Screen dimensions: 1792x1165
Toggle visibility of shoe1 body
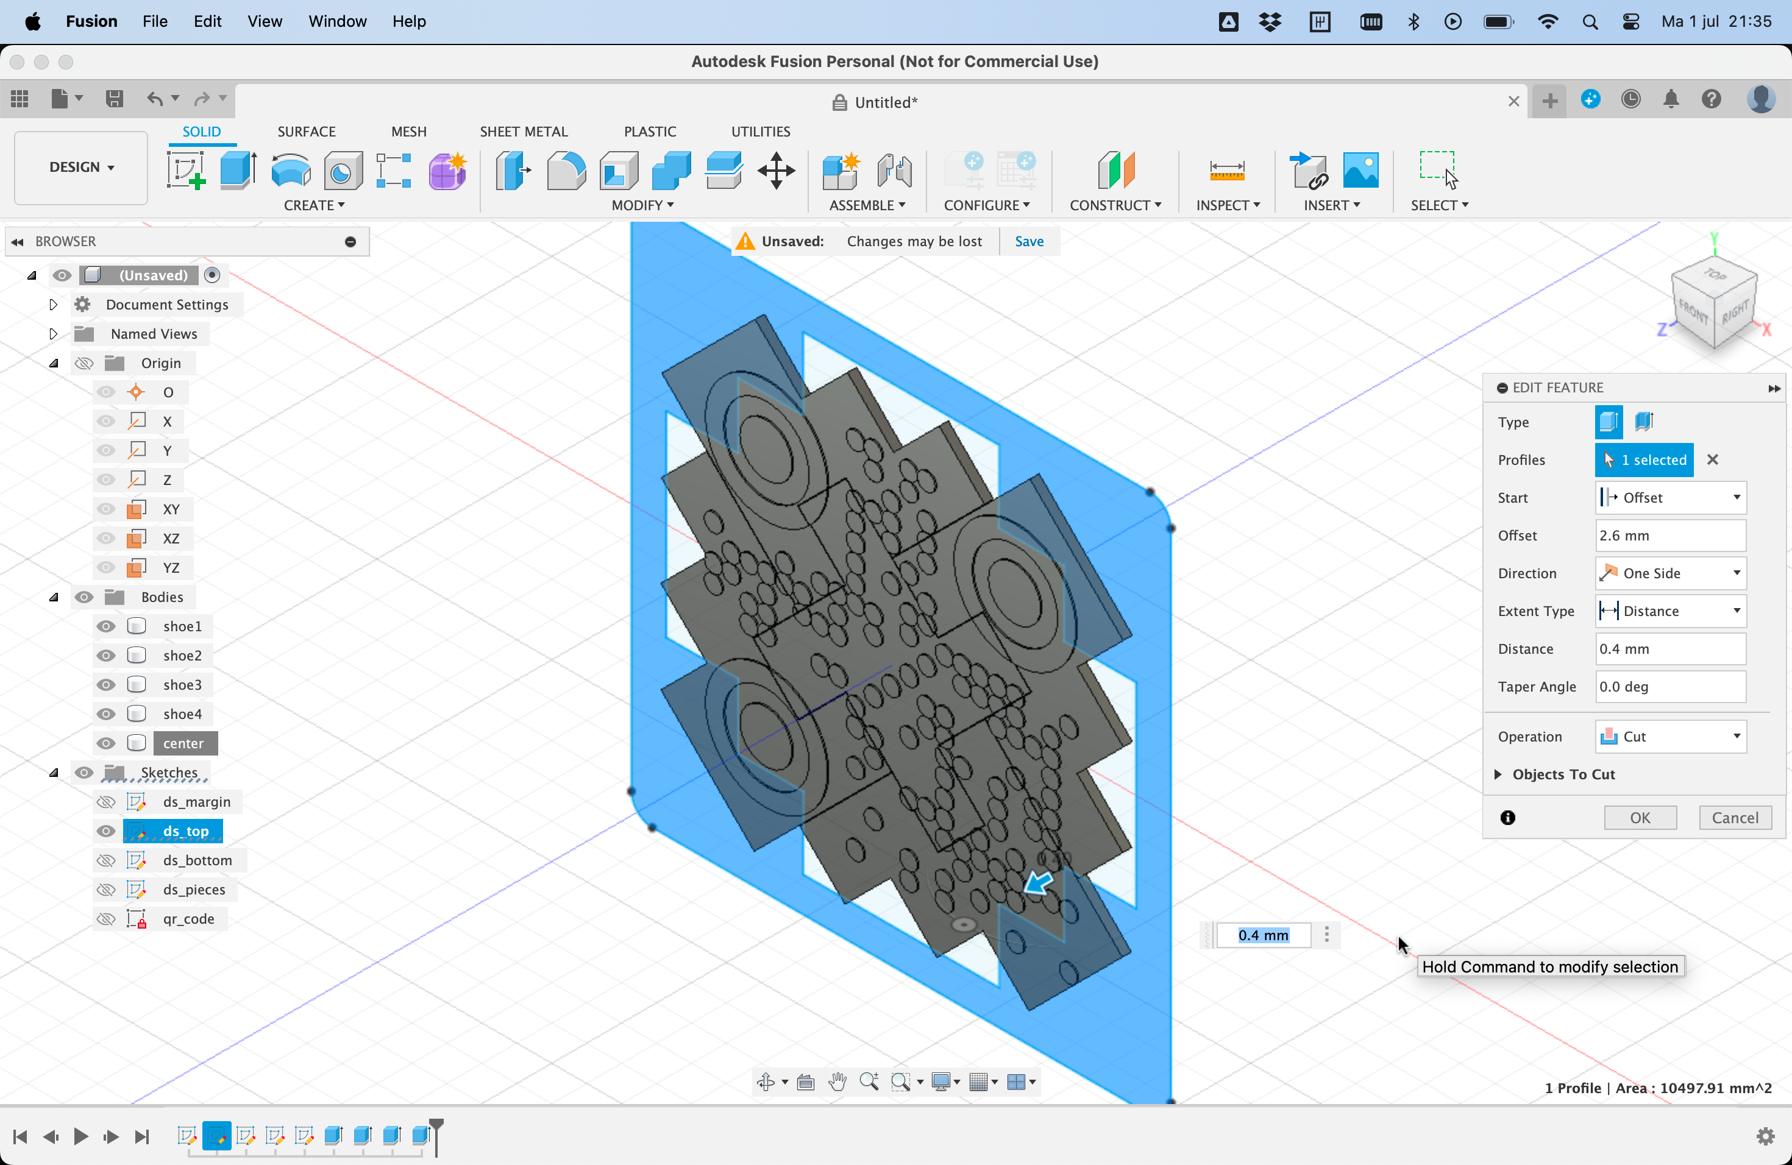coord(104,626)
